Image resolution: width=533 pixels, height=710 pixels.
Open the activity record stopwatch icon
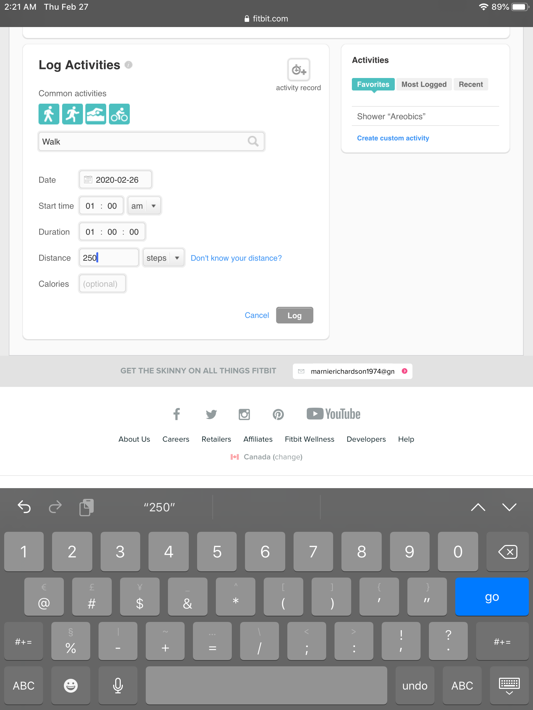[298, 70]
